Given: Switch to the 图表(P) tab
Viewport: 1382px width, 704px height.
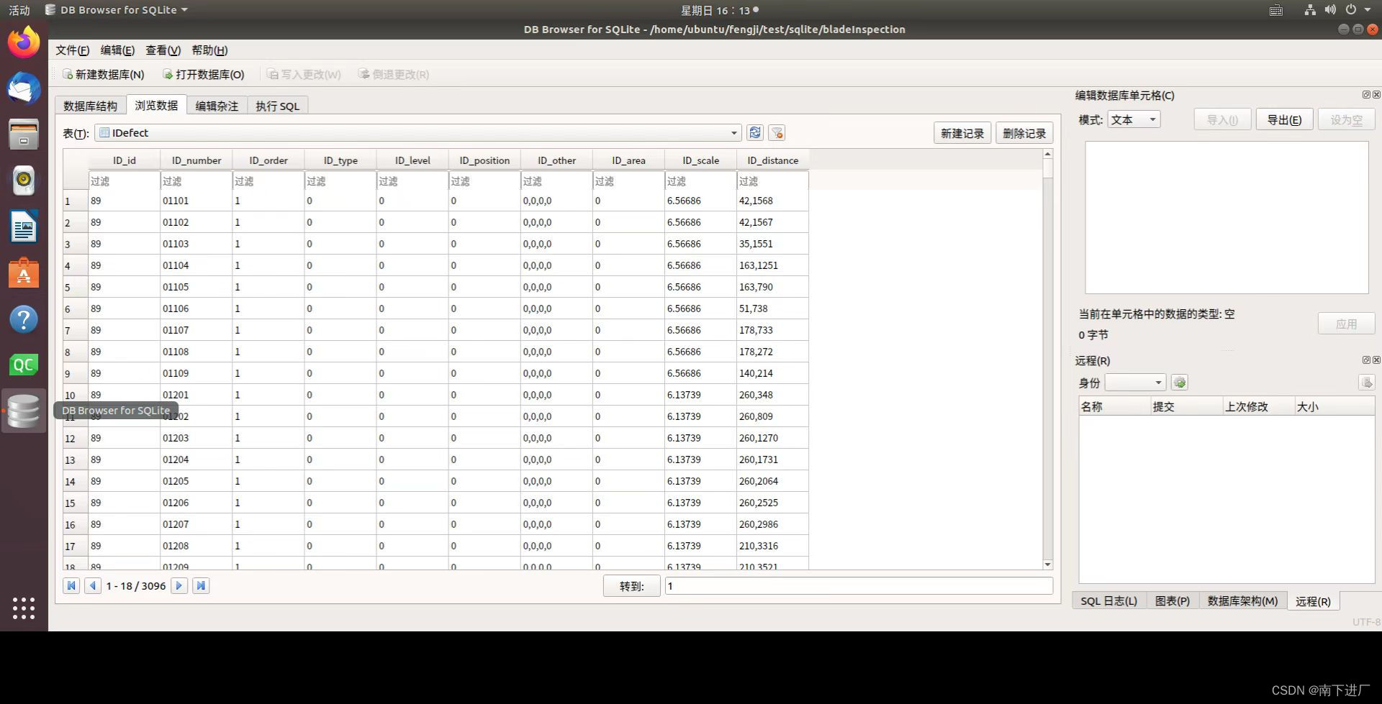Looking at the screenshot, I should tap(1172, 601).
